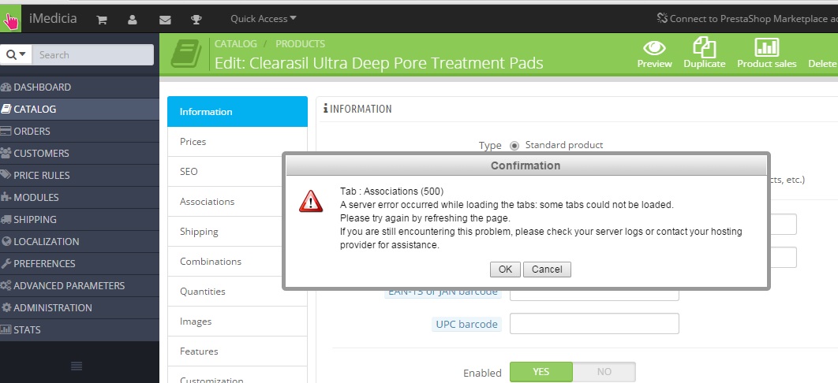Screen dimensions: 838x383
Task: Preview the product with the eye icon
Action: (x=654, y=54)
